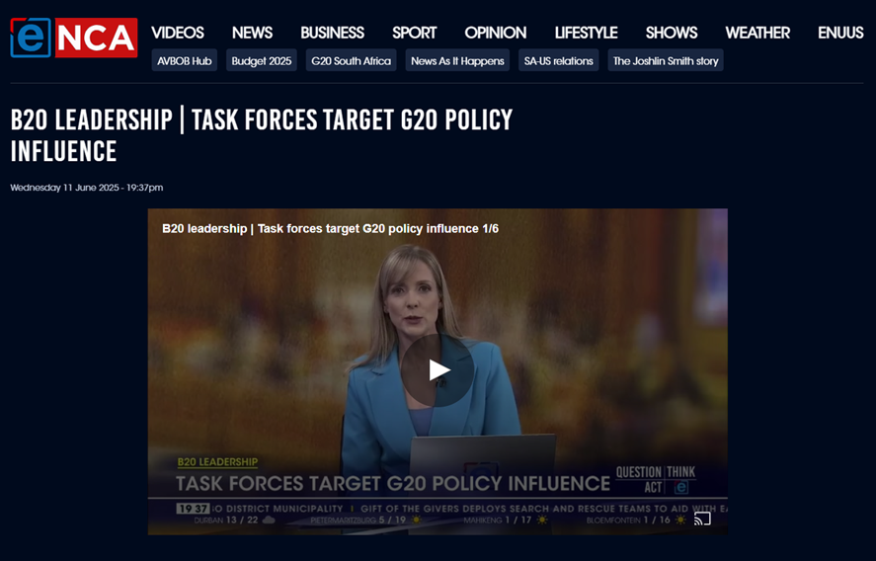Viewport: 876px width, 561px height.
Task: Open News As It Happens topic
Action: 457,61
